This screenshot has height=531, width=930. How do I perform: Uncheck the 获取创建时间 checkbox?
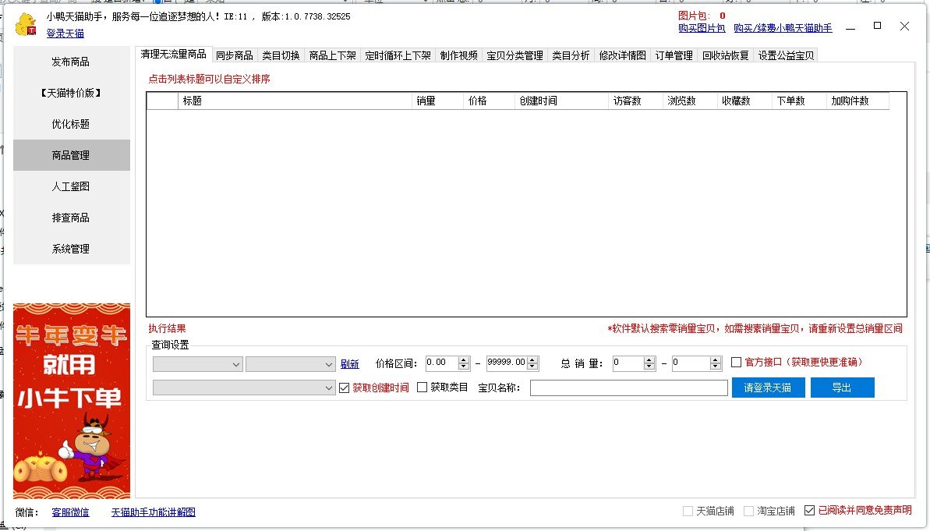345,388
